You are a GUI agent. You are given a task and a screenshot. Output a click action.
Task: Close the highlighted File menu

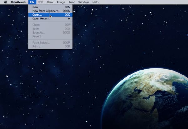[32, 2]
